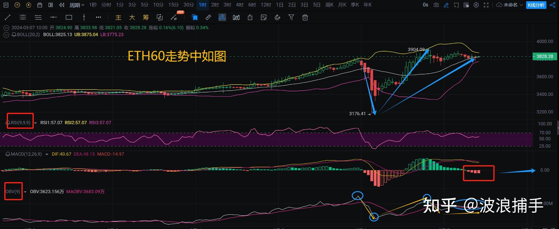Open more drawing tools ellipsis
559x229 pixels.
tap(98, 17)
